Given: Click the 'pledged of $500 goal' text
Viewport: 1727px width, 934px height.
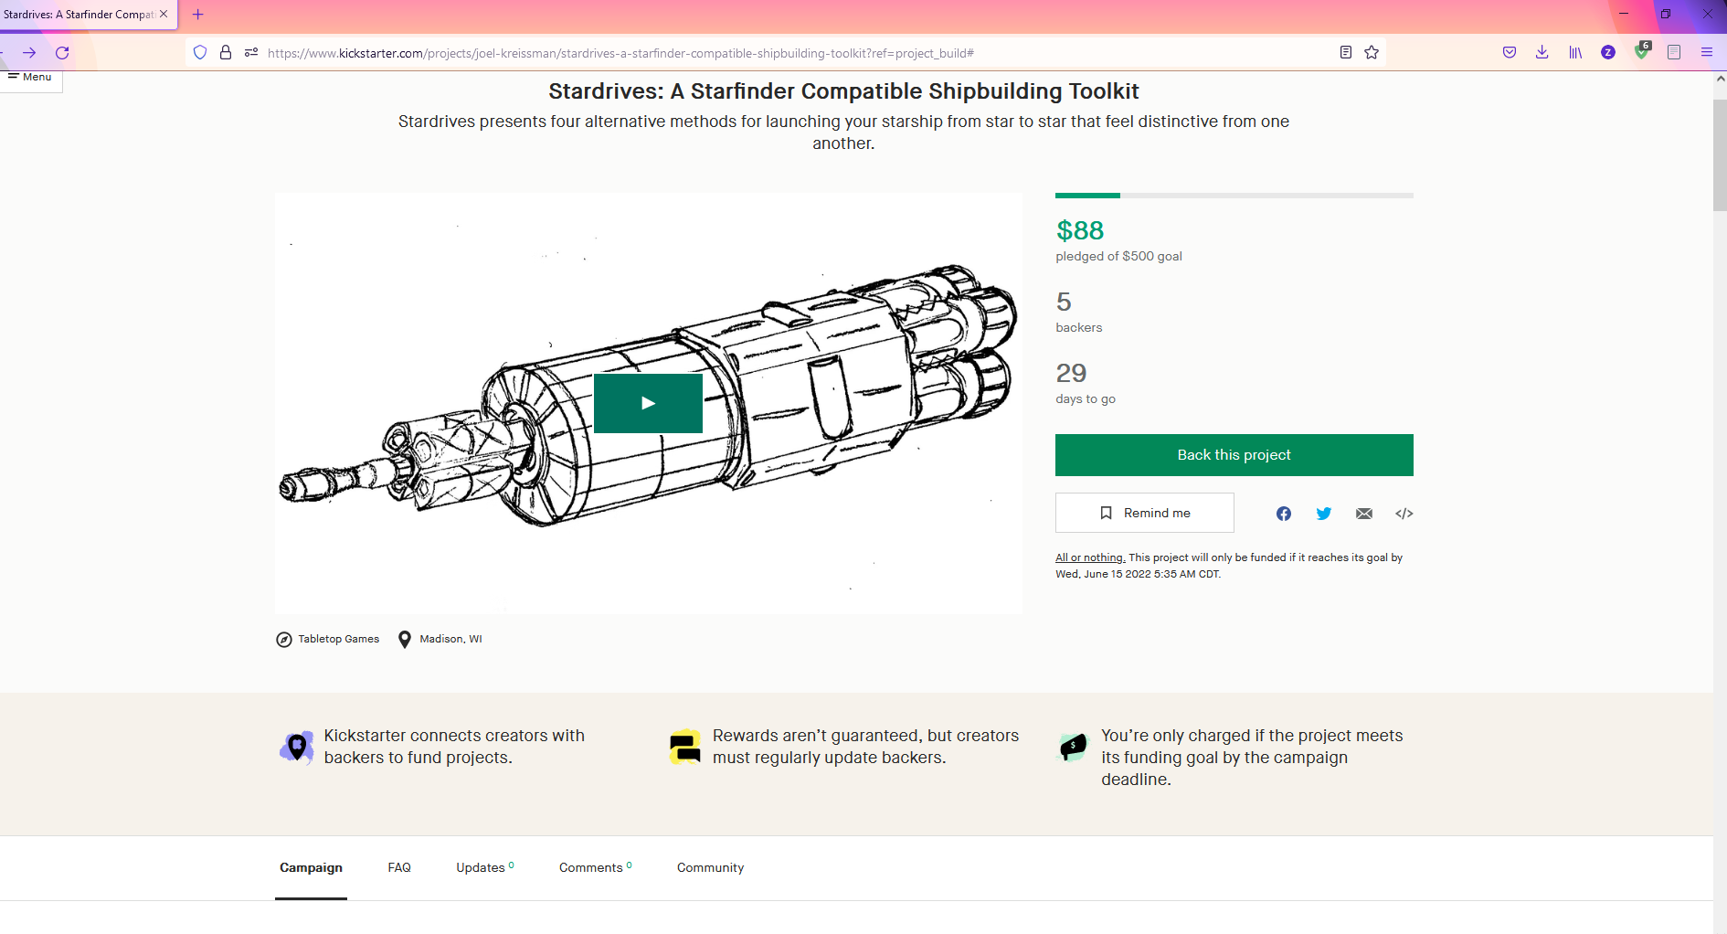Looking at the screenshot, I should point(1118,257).
